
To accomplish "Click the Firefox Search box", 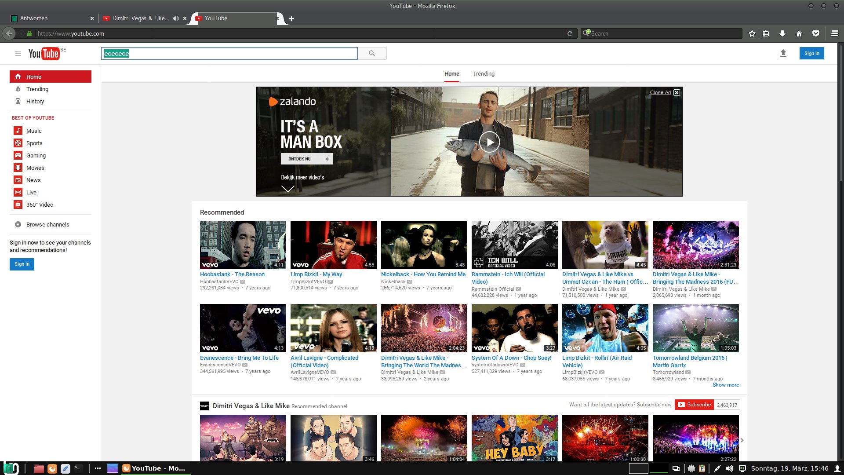I will (x=662, y=33).
